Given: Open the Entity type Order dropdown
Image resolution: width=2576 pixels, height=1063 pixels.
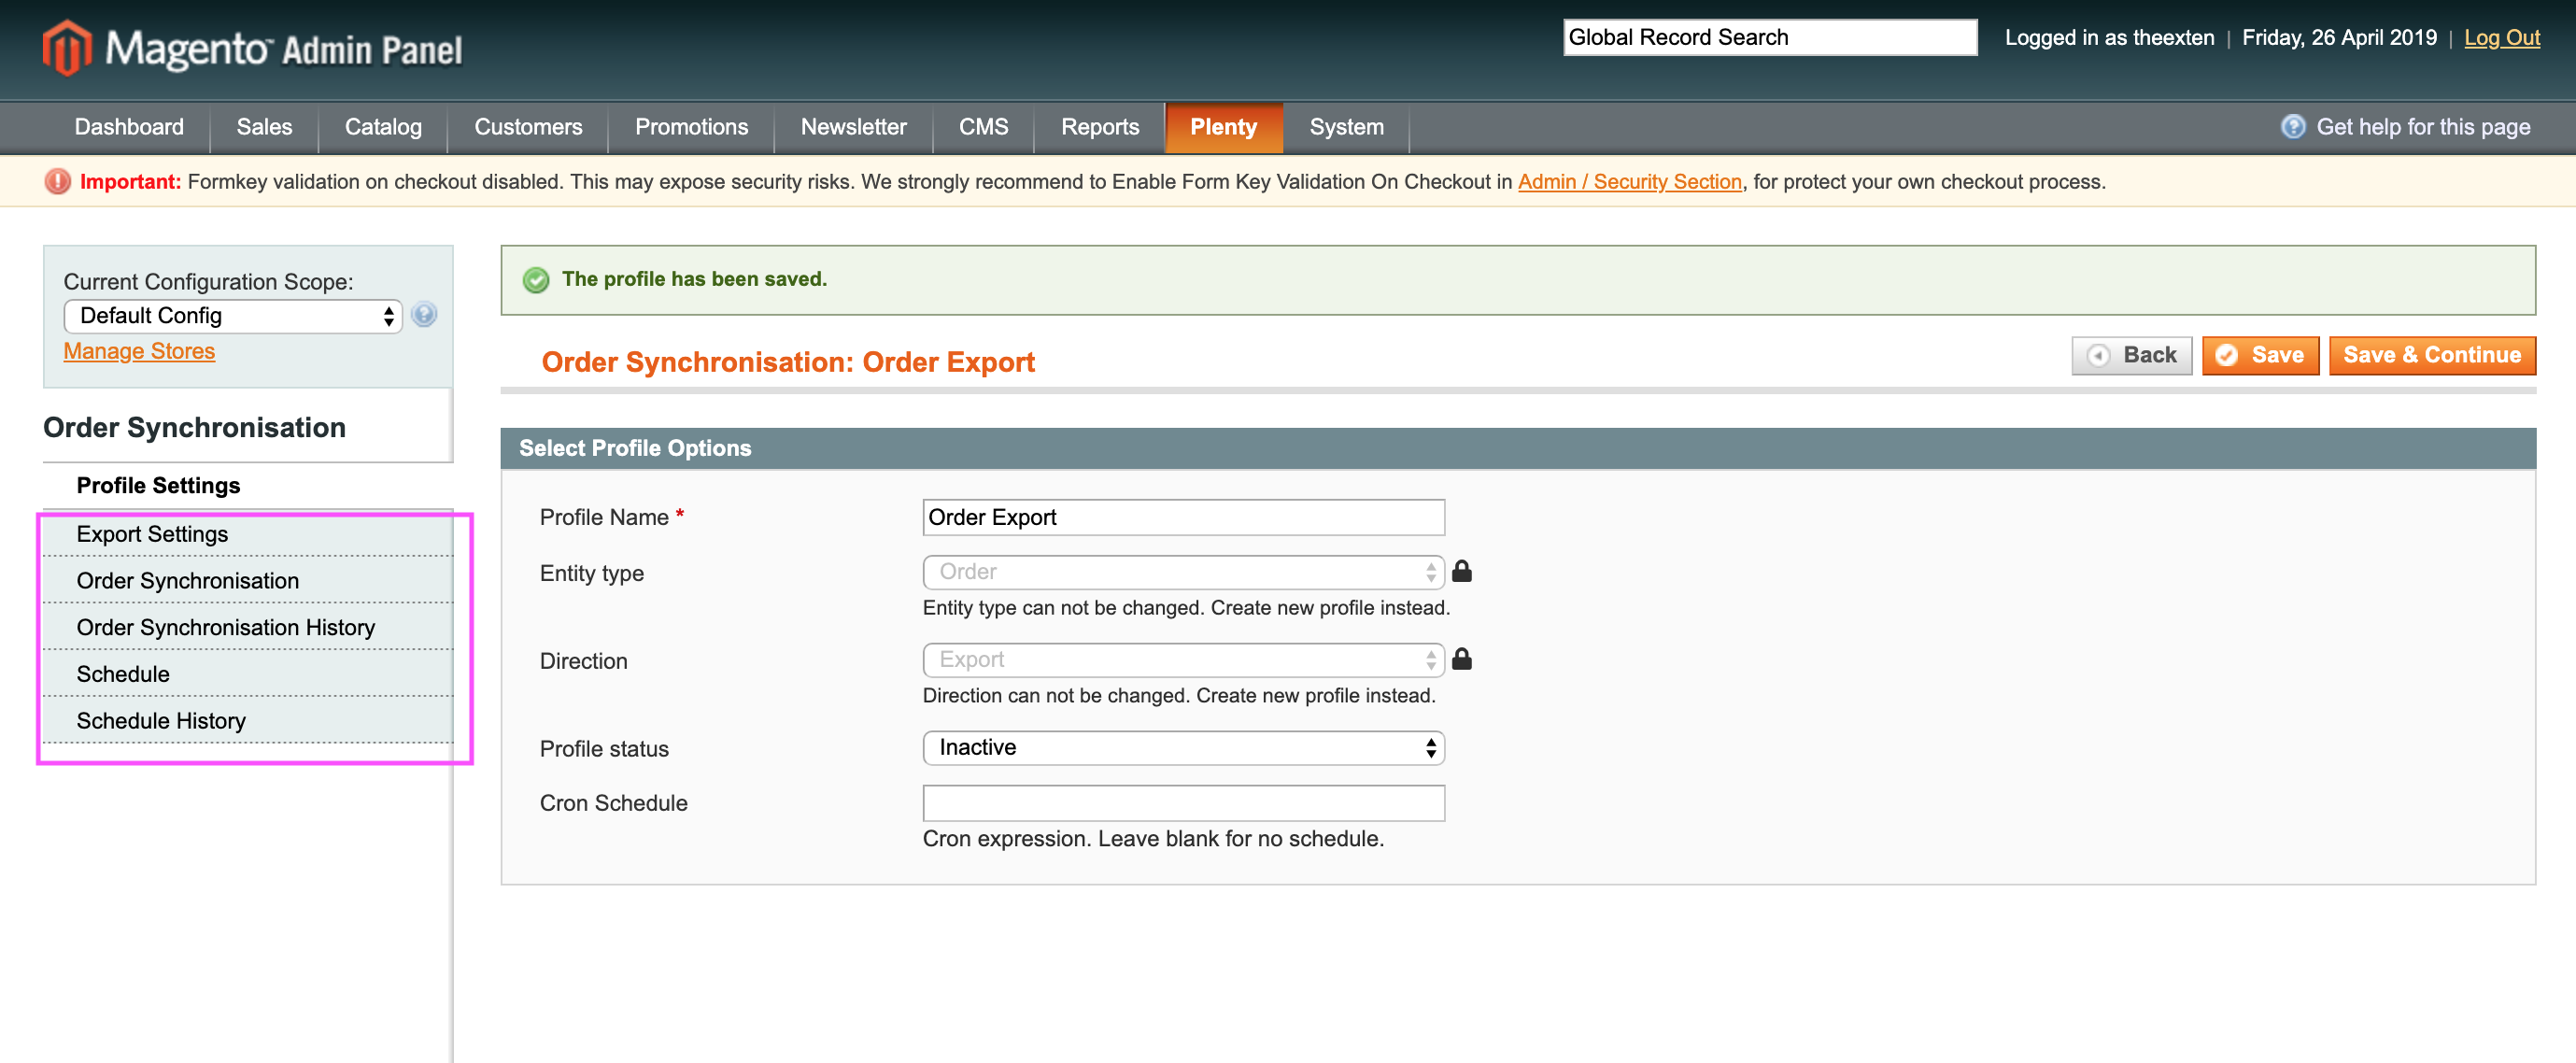Looking at the screenshot, I should click(1183, 572).
